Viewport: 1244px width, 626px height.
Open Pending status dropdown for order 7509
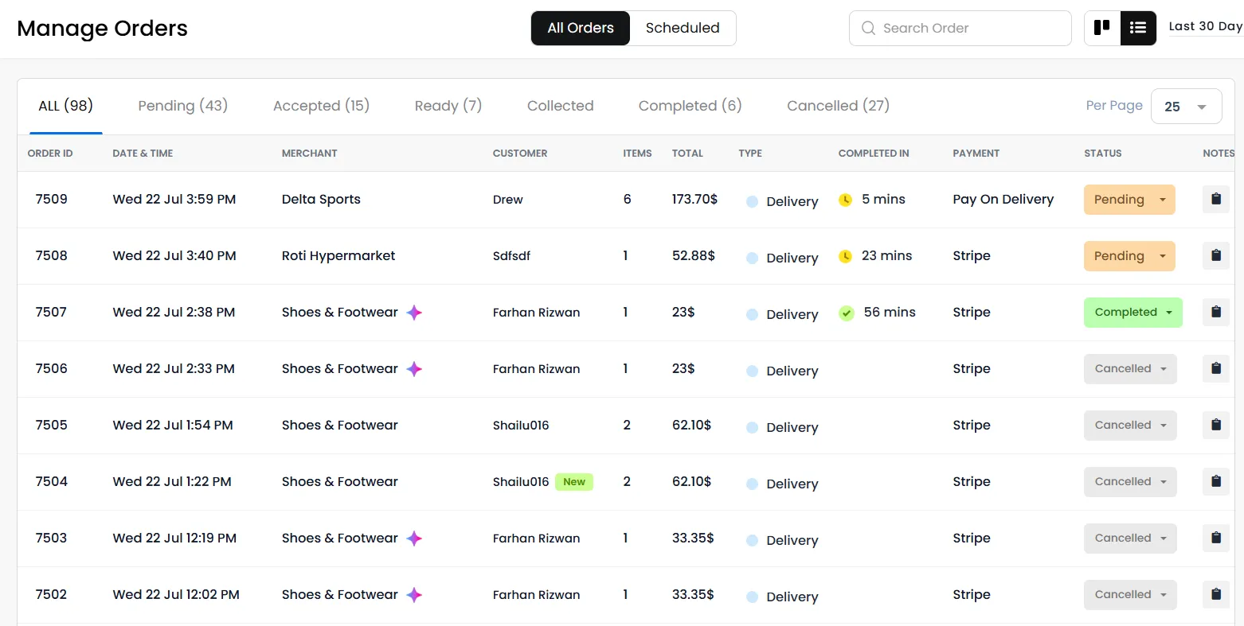click(x=1129, y=200)
